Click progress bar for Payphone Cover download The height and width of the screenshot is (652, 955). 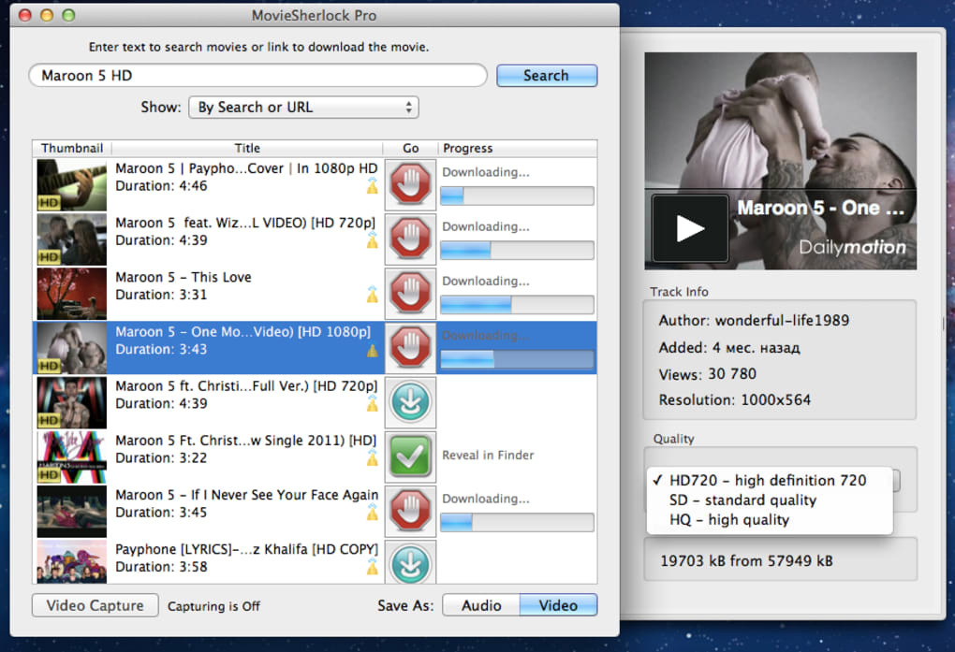(517, 196)
